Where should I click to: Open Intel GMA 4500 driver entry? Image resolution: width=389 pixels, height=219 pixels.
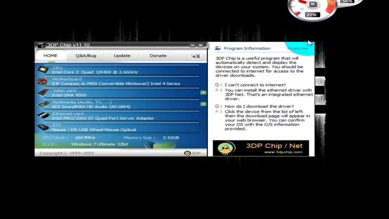coord(69,95)
